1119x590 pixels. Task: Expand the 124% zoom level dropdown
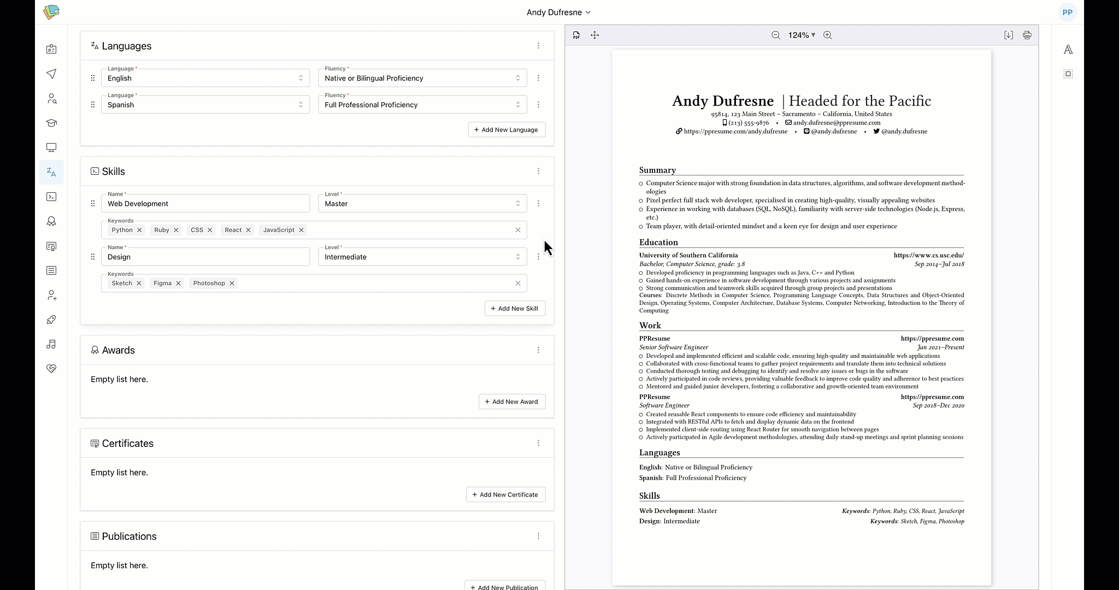[x=802, y=35]
